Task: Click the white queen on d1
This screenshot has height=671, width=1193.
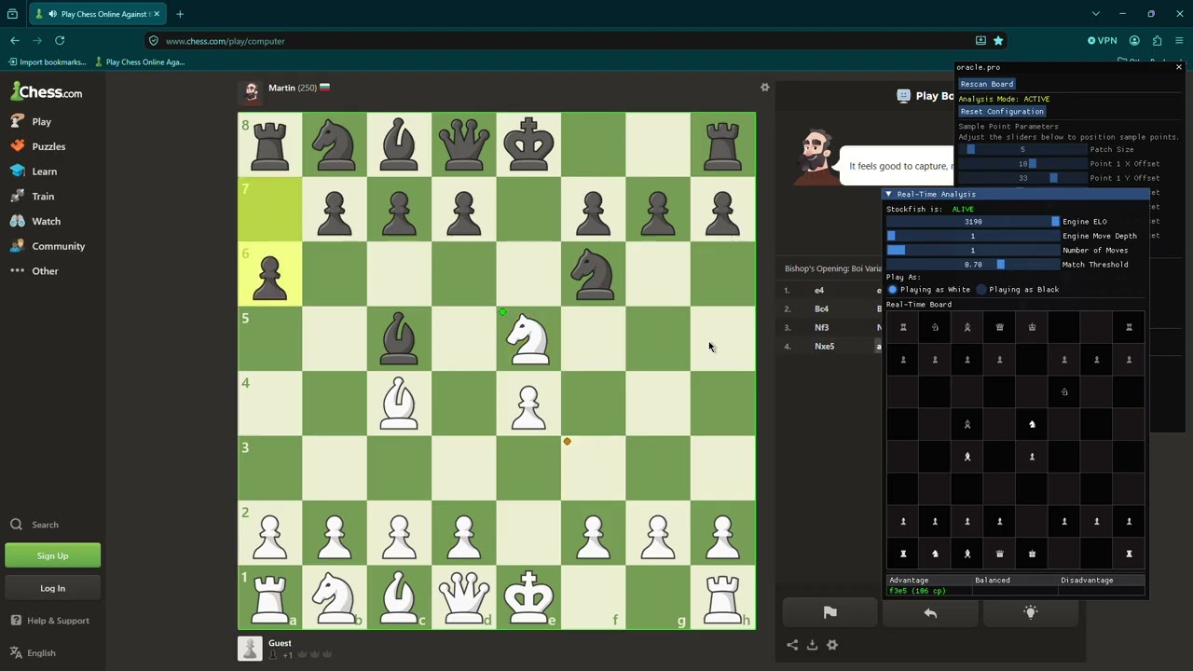Action: pos(464,597)
